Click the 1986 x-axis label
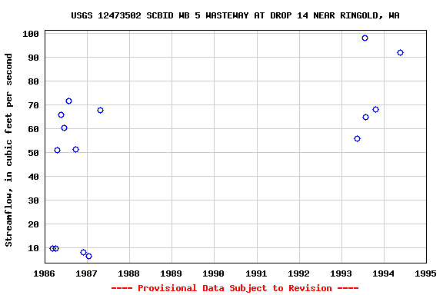The image size is (443, 295). pyautogui.click(x=44, y=273)
